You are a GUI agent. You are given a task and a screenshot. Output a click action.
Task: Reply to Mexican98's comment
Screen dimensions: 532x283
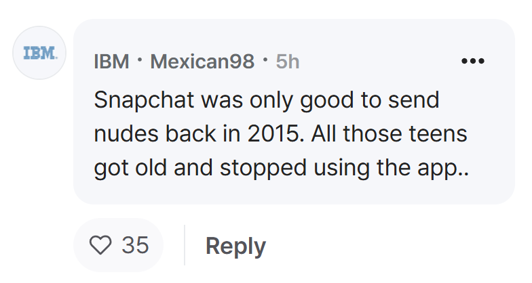235,245
